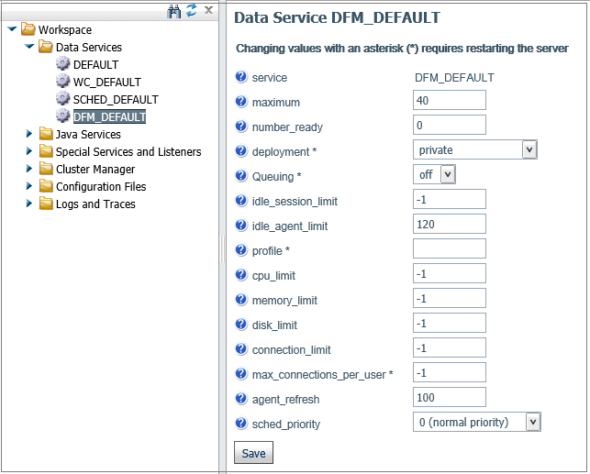
Task: Click the number_ready input field
Action: pos(450,125)
